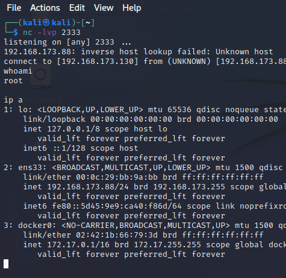Click the 192.168.173.88/24 inet address
Viewport: 286px width, 278px height.
88,187
